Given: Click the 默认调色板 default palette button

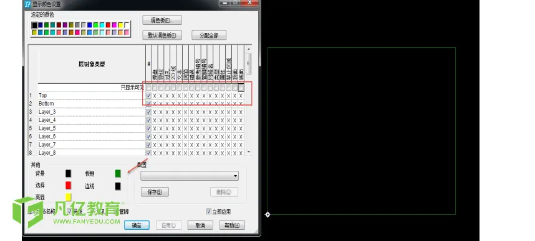Looking at the screenshot, I should pos(162,35).
